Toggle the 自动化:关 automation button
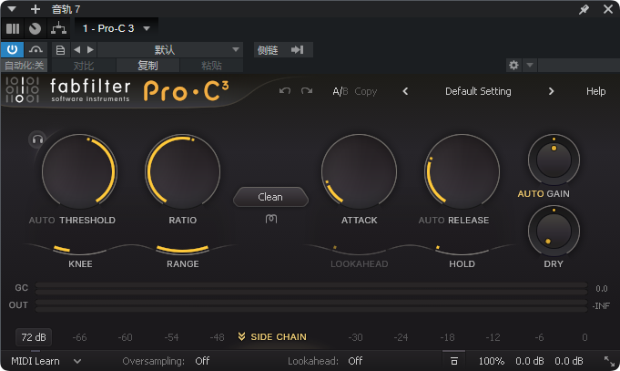This screenshot has width=620, height=371. click(24, 66)
